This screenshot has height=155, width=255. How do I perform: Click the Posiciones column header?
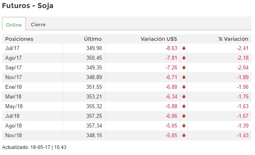19,39
